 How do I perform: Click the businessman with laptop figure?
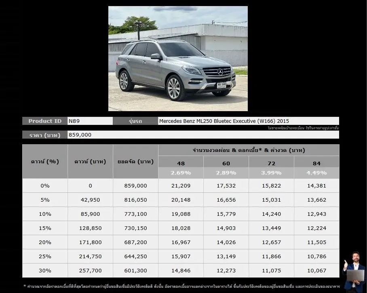(354, 272)
